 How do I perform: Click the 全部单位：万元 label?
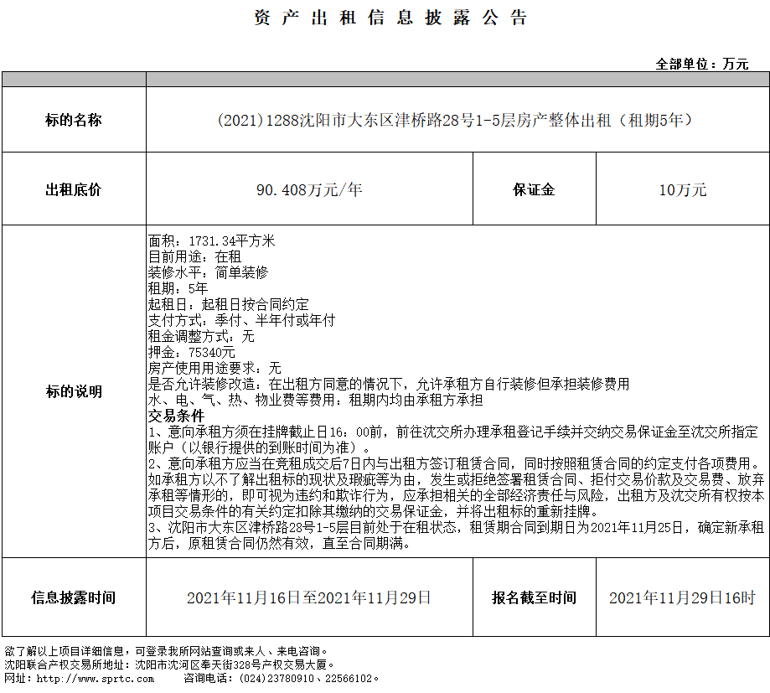(701, 64)
